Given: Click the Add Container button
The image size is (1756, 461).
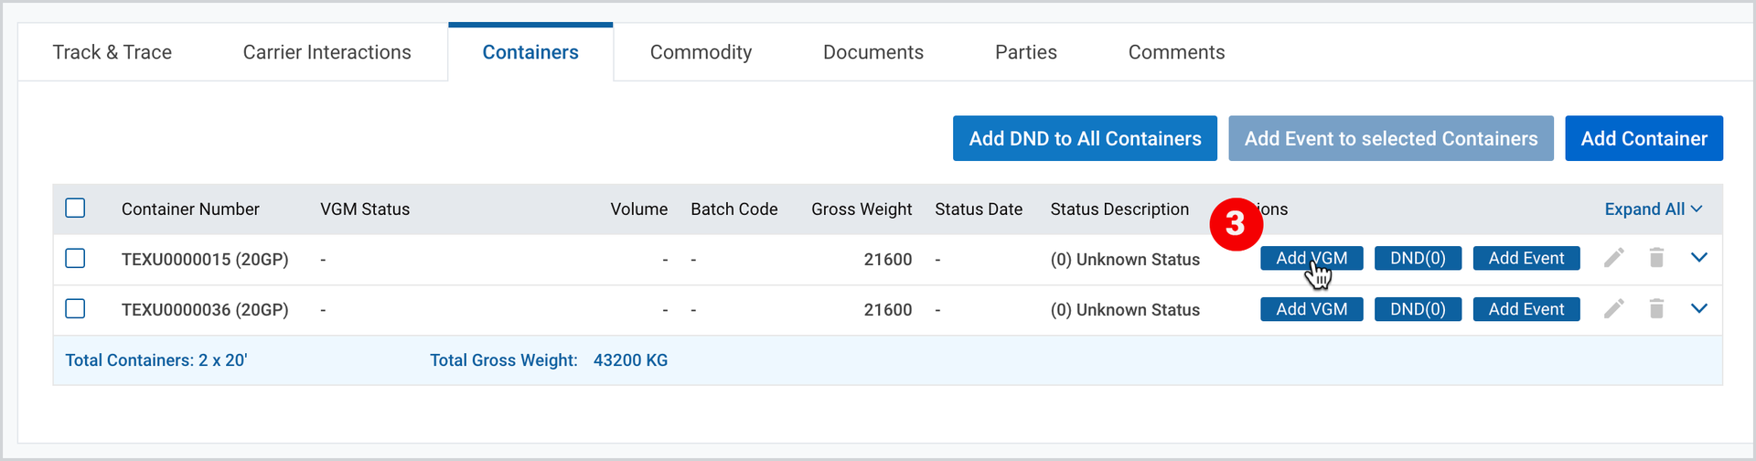Looking at the screenshot, I should [1644, 138].
